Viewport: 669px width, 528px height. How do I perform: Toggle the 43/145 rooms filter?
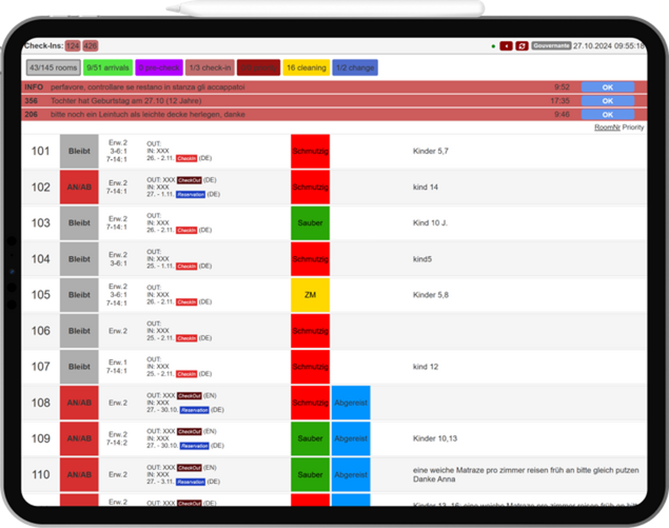coord(53,68)
